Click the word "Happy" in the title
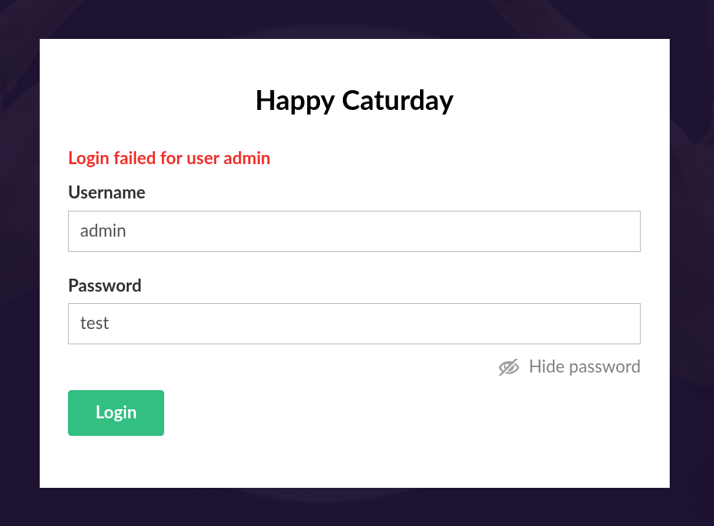This screenshot has width=714, height=526. click(x=295, y=100)
